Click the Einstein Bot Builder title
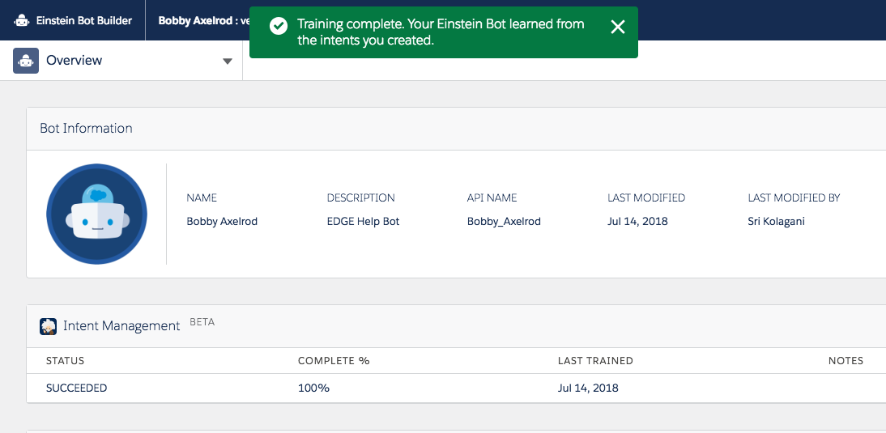The height and width of the screenshot is (433, 886). (x=84, y=21)
